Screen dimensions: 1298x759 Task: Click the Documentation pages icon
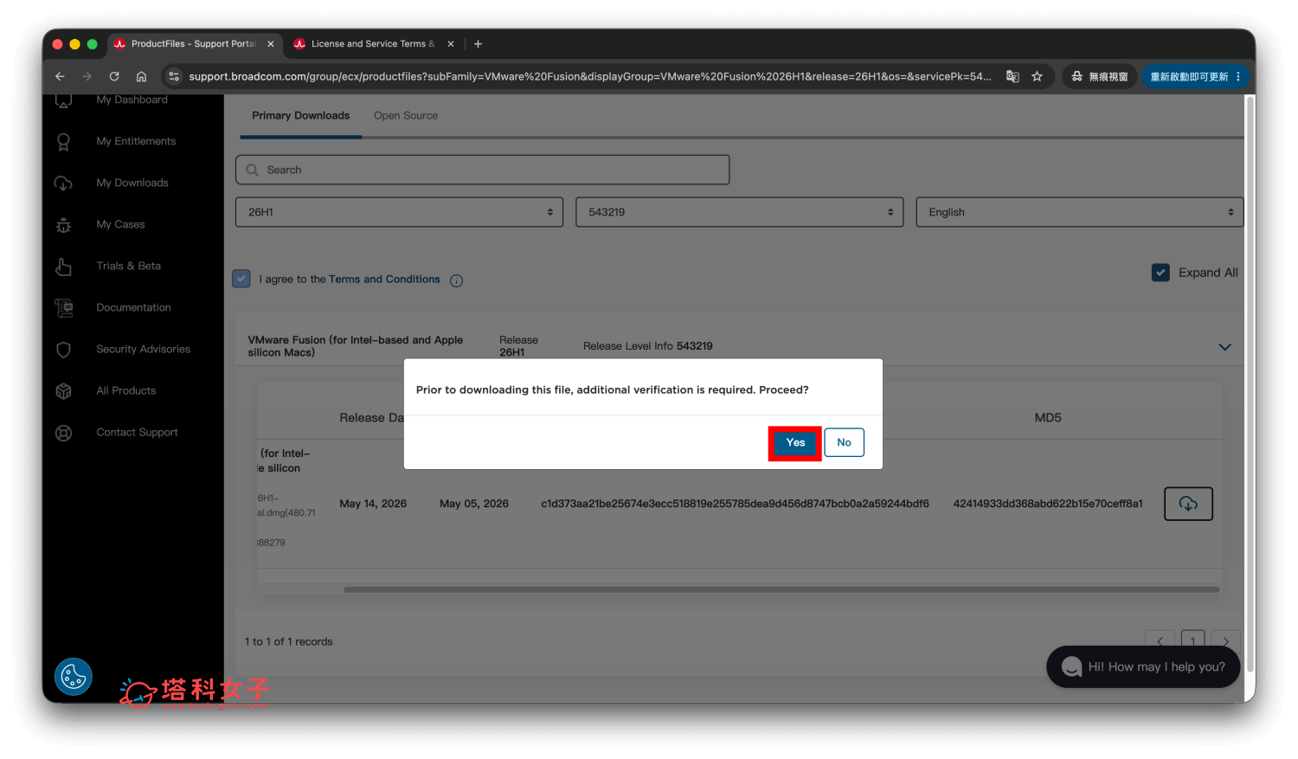63,307
